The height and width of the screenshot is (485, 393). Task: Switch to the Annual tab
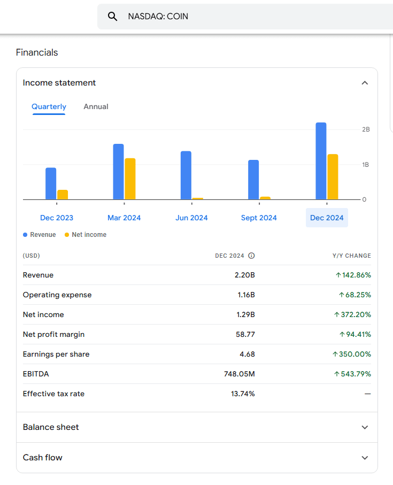point(96,106)
